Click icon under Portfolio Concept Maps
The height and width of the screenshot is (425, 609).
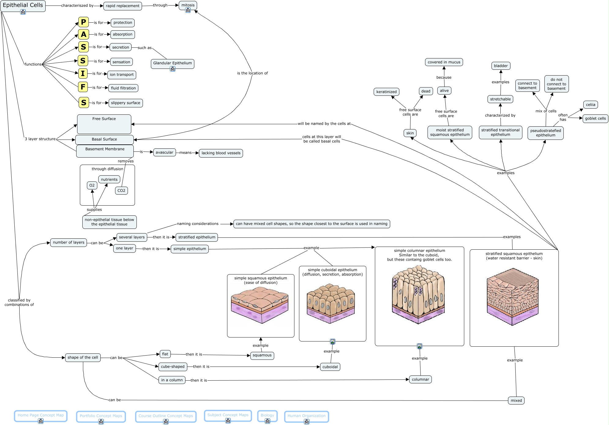[x=101, y=422]
